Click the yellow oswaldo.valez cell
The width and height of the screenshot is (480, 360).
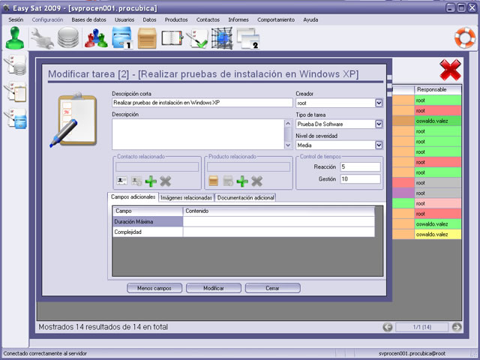438,235
